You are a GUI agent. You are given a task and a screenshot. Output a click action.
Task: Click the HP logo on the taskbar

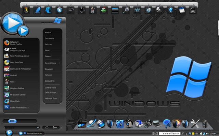[155, 134]
